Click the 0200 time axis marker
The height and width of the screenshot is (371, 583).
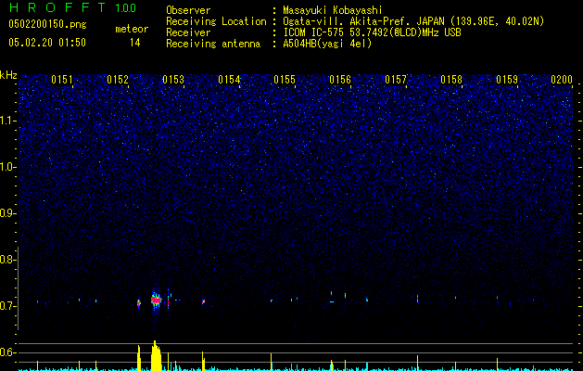[x=562, y=80]
